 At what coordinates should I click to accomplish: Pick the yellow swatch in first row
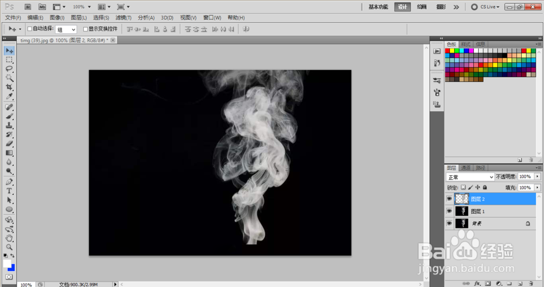pos(453,51)
